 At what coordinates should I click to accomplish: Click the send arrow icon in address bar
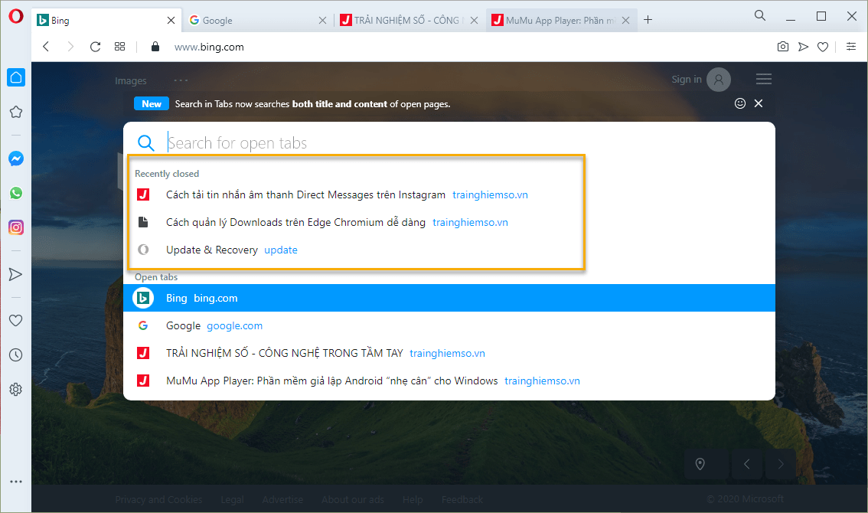click(803, 47)
